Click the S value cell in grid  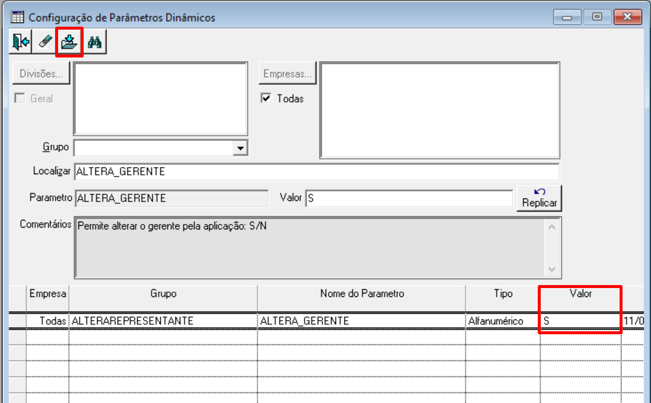[x=580, y=321]
